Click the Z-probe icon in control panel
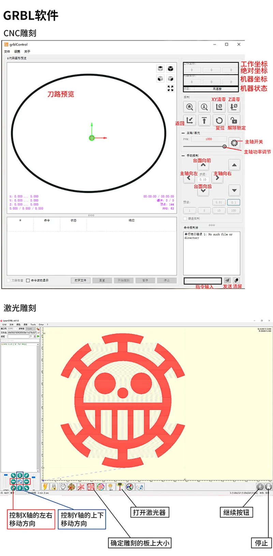The image size is (273, 556). (204, 107)
